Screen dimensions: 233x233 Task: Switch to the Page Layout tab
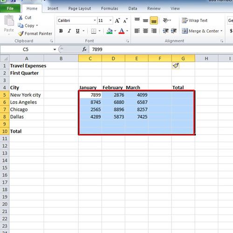[80, 8]
